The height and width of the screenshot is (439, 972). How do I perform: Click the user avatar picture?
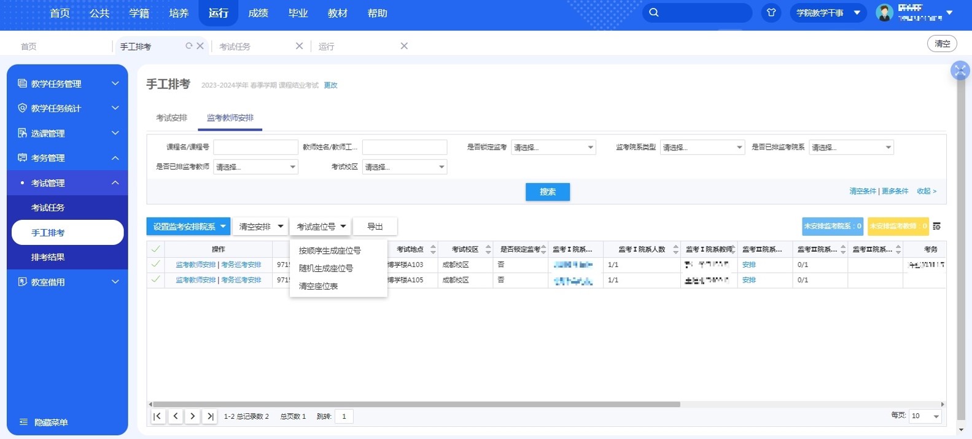[884, 12]
